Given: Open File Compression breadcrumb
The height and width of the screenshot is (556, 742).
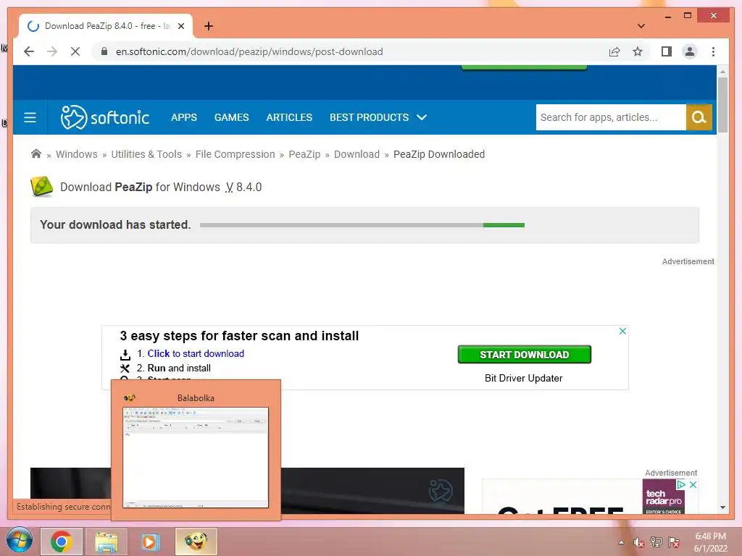Looking at the screenshot, I should (235, 154).
